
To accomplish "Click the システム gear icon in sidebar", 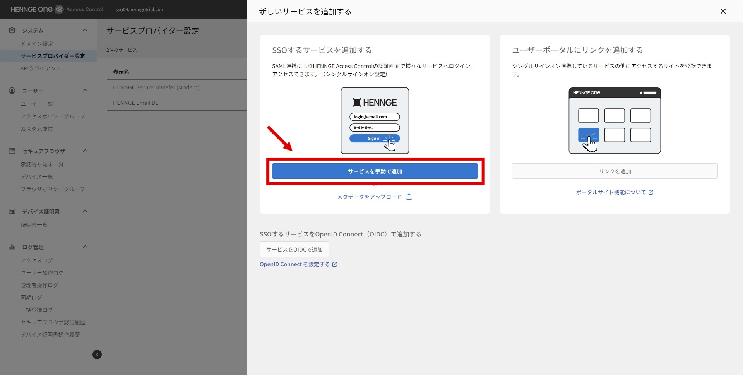I will pyautogui.click(x=12, y=30).
